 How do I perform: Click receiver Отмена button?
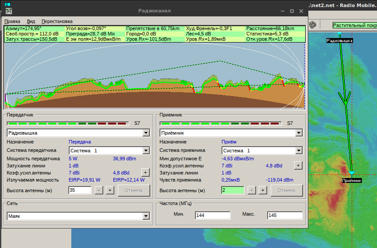click(x=287, y=190)
